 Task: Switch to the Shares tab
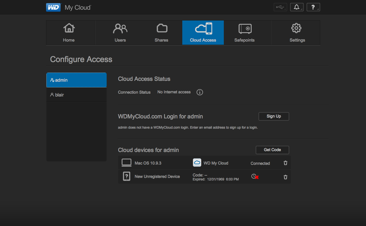pyautogui.click(x=162, y=33)
